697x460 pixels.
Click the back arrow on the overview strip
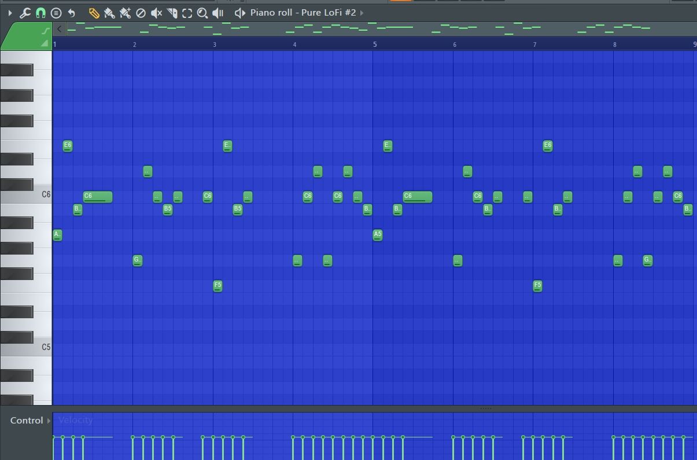click(x=59, y=29)
